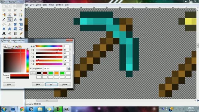The image size is (199, 112).
Task: Open the Help menu in the menu bar
Action: (67, 5)
